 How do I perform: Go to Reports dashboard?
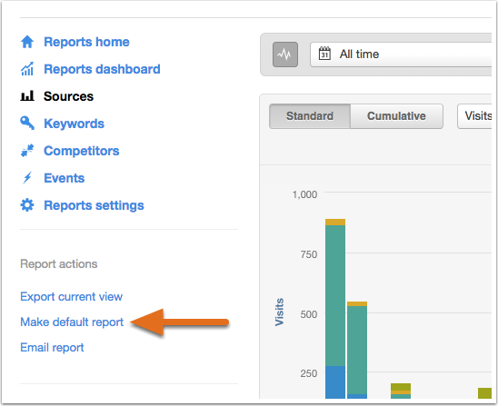(x=102, y=69)
